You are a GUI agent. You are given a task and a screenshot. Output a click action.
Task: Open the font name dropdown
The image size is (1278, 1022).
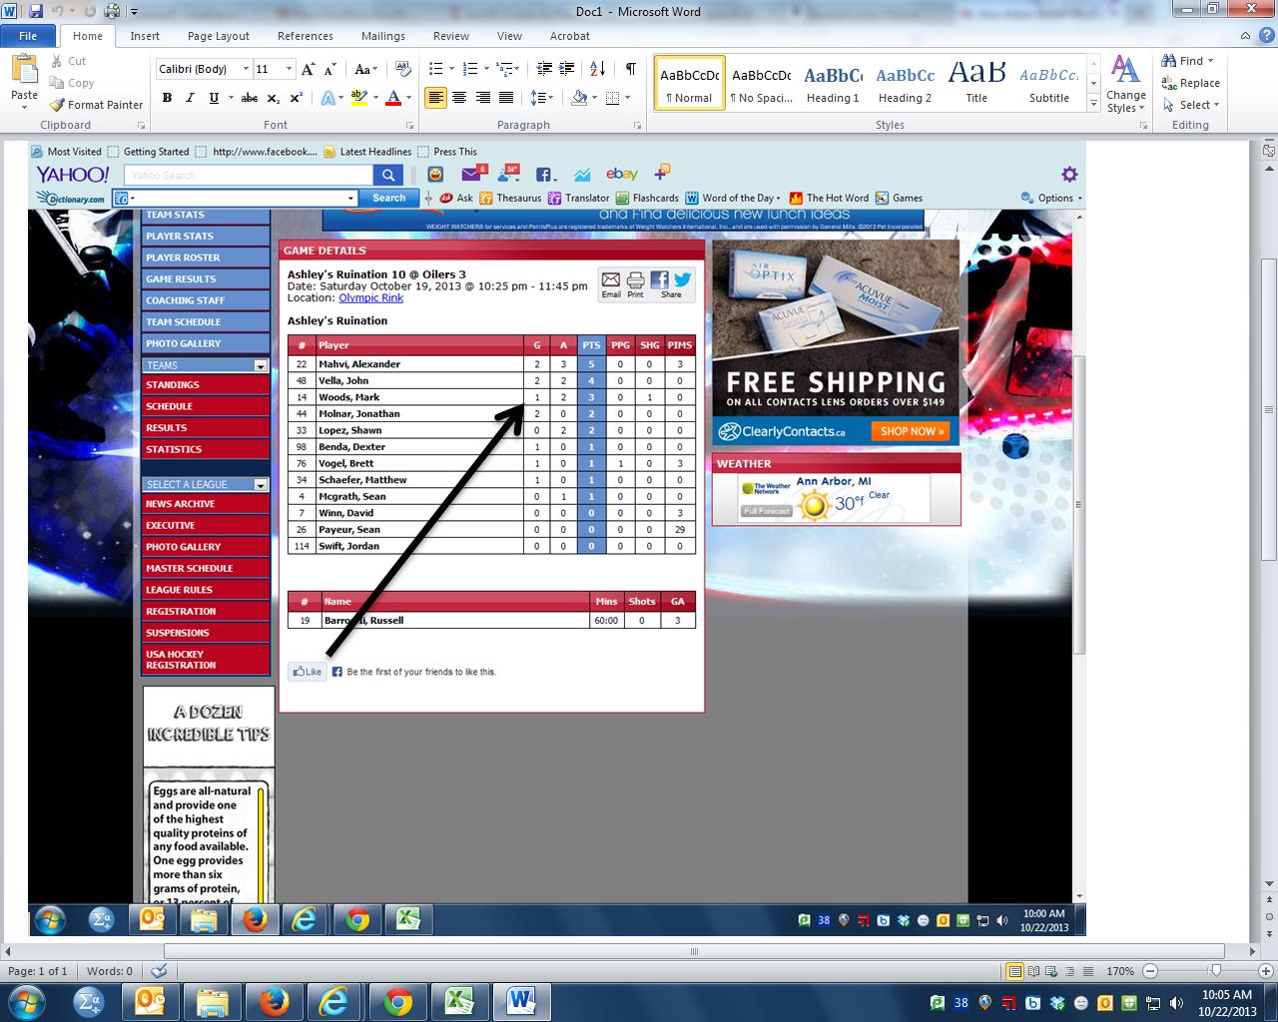(x=246, y=69)
